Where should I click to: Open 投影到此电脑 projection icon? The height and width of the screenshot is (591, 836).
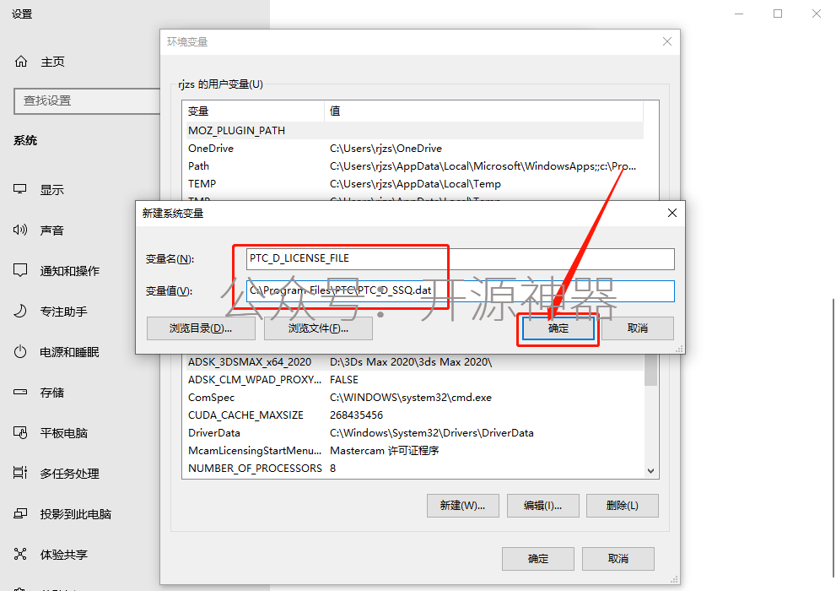coord(20,513)
